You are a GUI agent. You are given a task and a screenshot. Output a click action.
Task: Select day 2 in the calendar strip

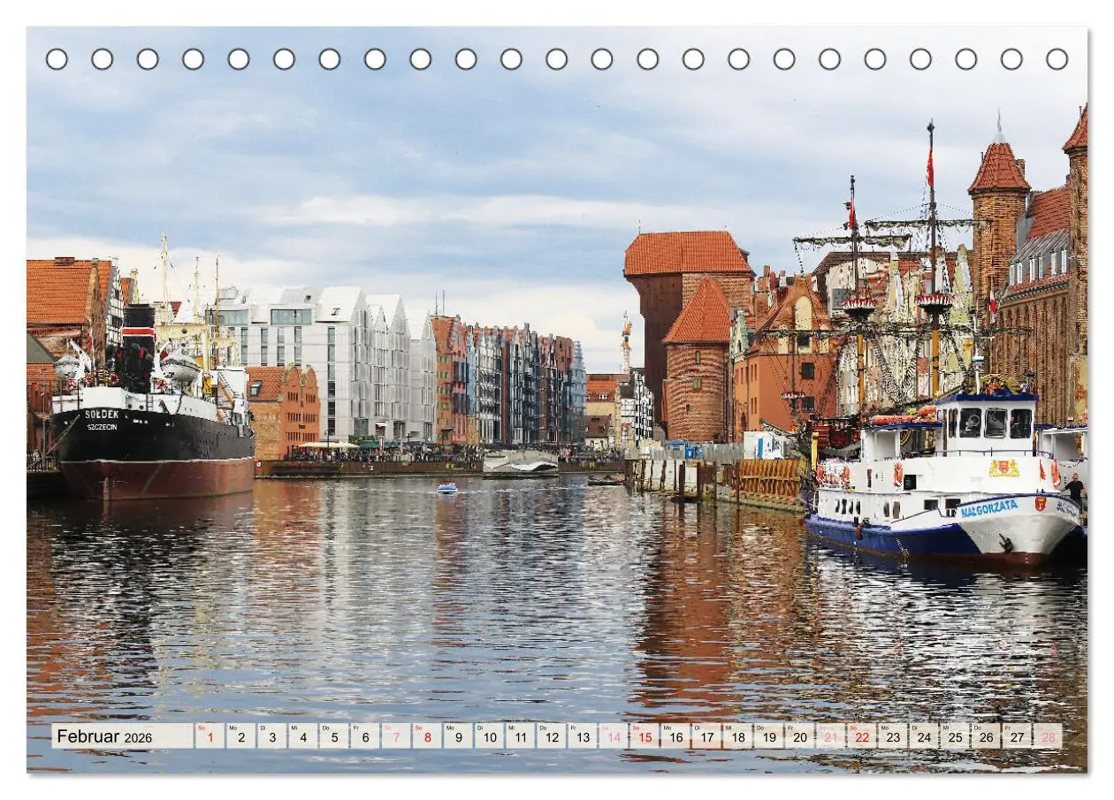pyautogui.click(x=241, y=736)
